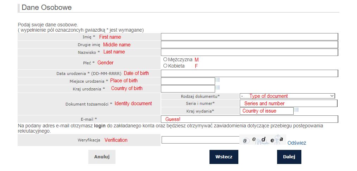Viewport: 357px width, 171px height.
Task: Select the Nazwisko input box
Action: [x=249, y=52]
